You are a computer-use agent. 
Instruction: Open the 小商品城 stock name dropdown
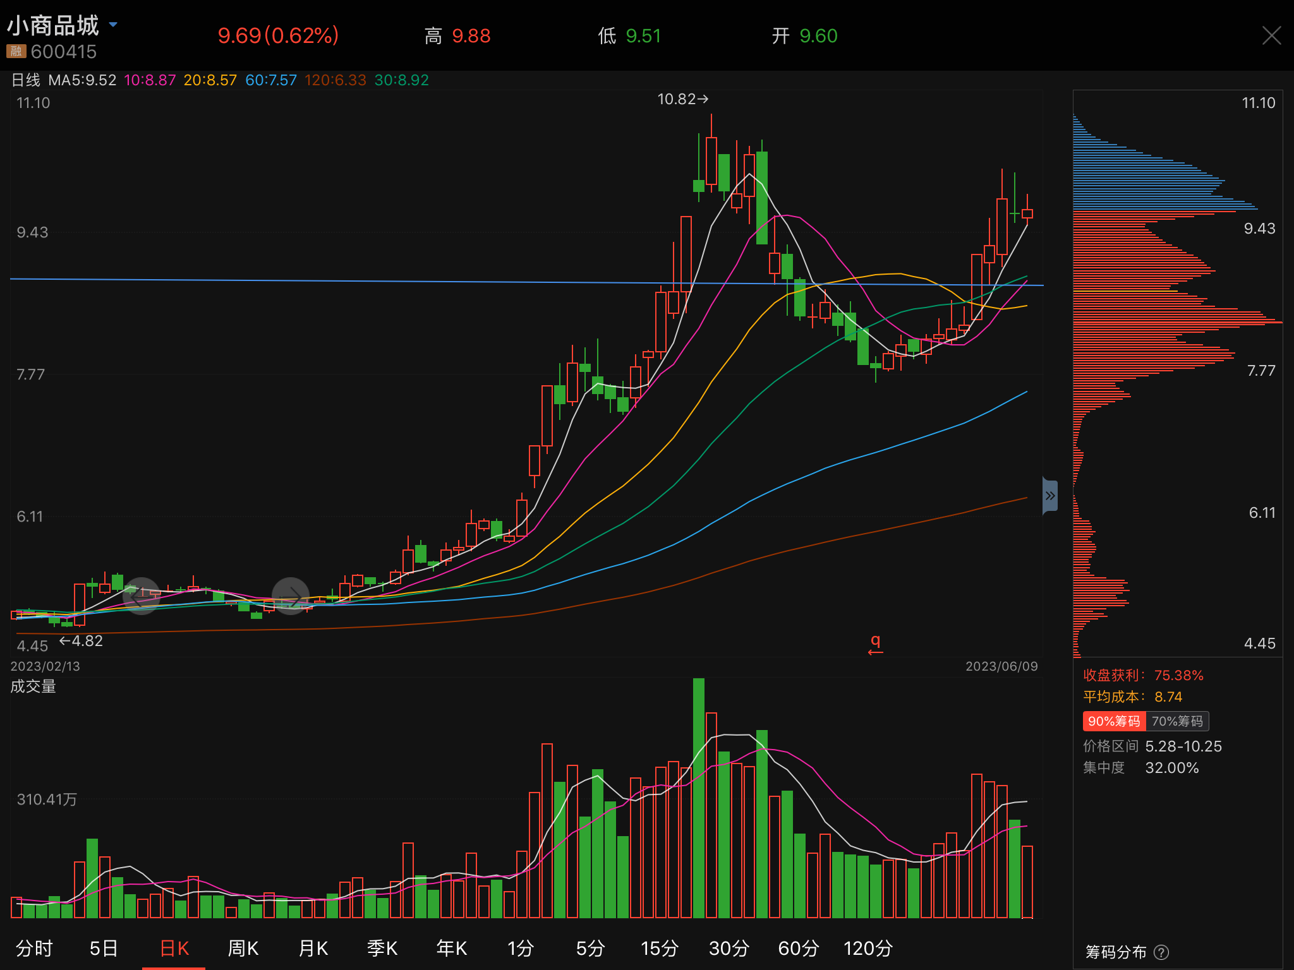pyautogui.click(x=113, y=25)
